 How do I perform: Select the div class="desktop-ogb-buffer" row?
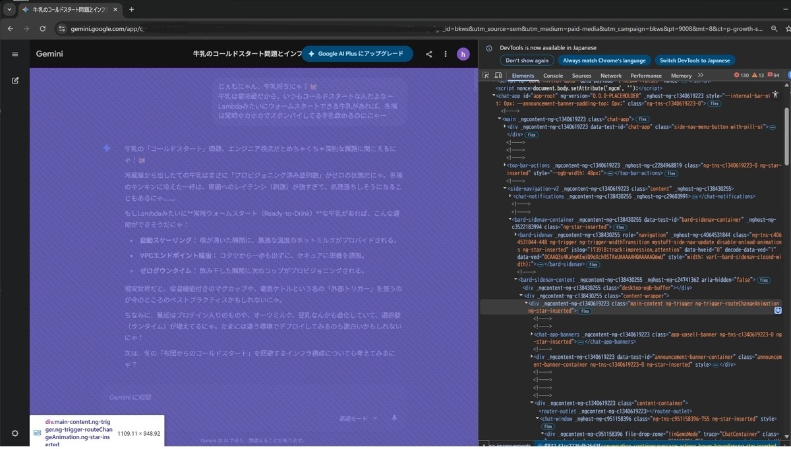click(x=607, y=288)
